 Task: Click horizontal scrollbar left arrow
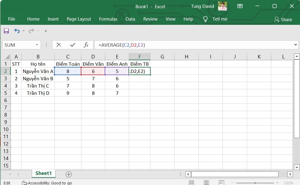(188, 174)
